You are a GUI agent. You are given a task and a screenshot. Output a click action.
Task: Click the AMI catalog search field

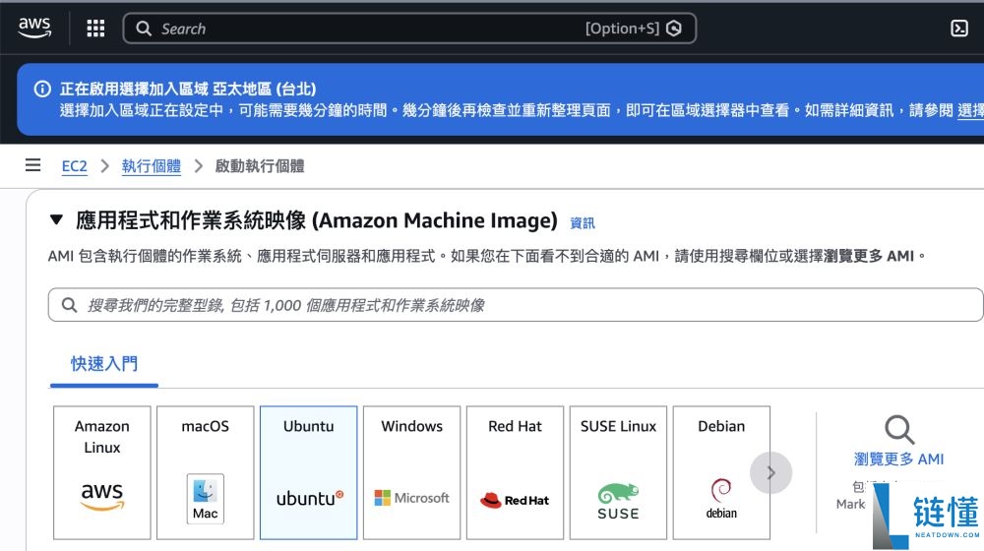[x=516, y=305]
